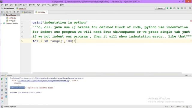The width and height of the screenshot is (192, 108).
Task: Toggle the read-only lock icon in the status bar
Action: point(184,107)
